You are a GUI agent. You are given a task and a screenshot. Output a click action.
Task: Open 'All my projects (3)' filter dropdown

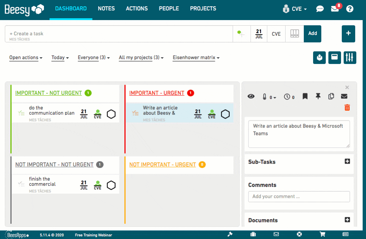point(141,58)
